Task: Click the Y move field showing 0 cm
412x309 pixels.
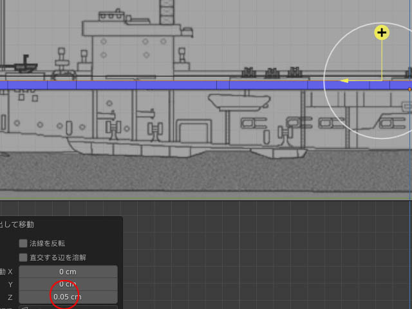Action: (68, 285)
